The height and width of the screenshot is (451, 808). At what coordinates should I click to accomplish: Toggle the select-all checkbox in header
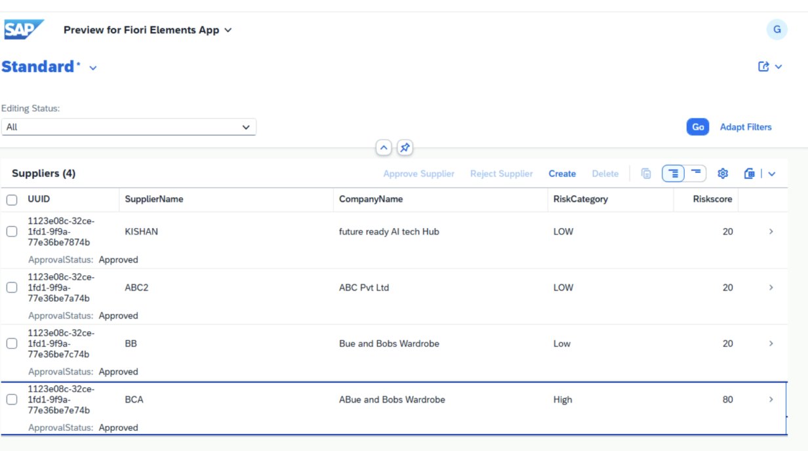[12, 199]
